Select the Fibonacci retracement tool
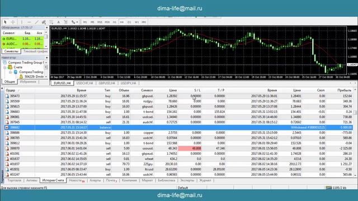The image size is (358, 201). (51, 22)
